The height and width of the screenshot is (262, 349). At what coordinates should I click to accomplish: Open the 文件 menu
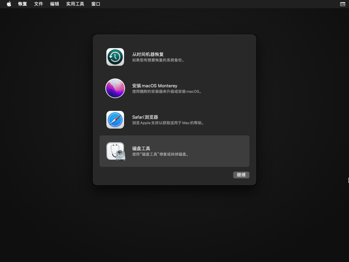tap(39, 4)
